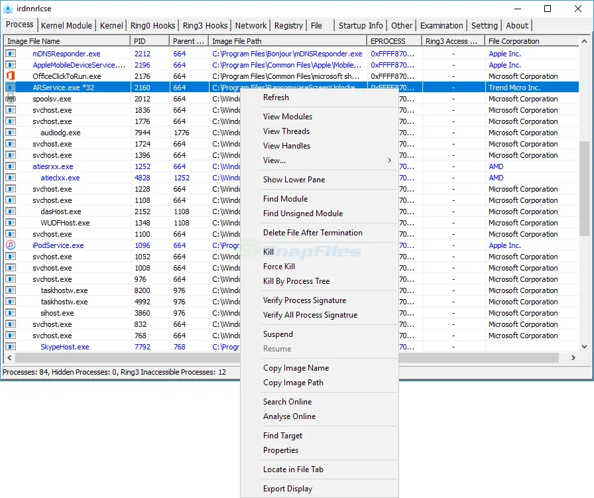The height and width of the screenshot is (498, 594).
Task: Expand the View... submenu arrow
Action: 389,160
